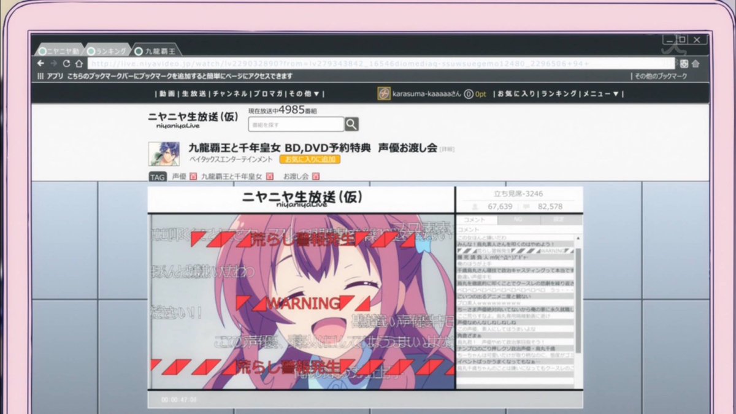Screen dimensions: 736x414
Task: Click the browser forward arrow
Action: (53, 64)
